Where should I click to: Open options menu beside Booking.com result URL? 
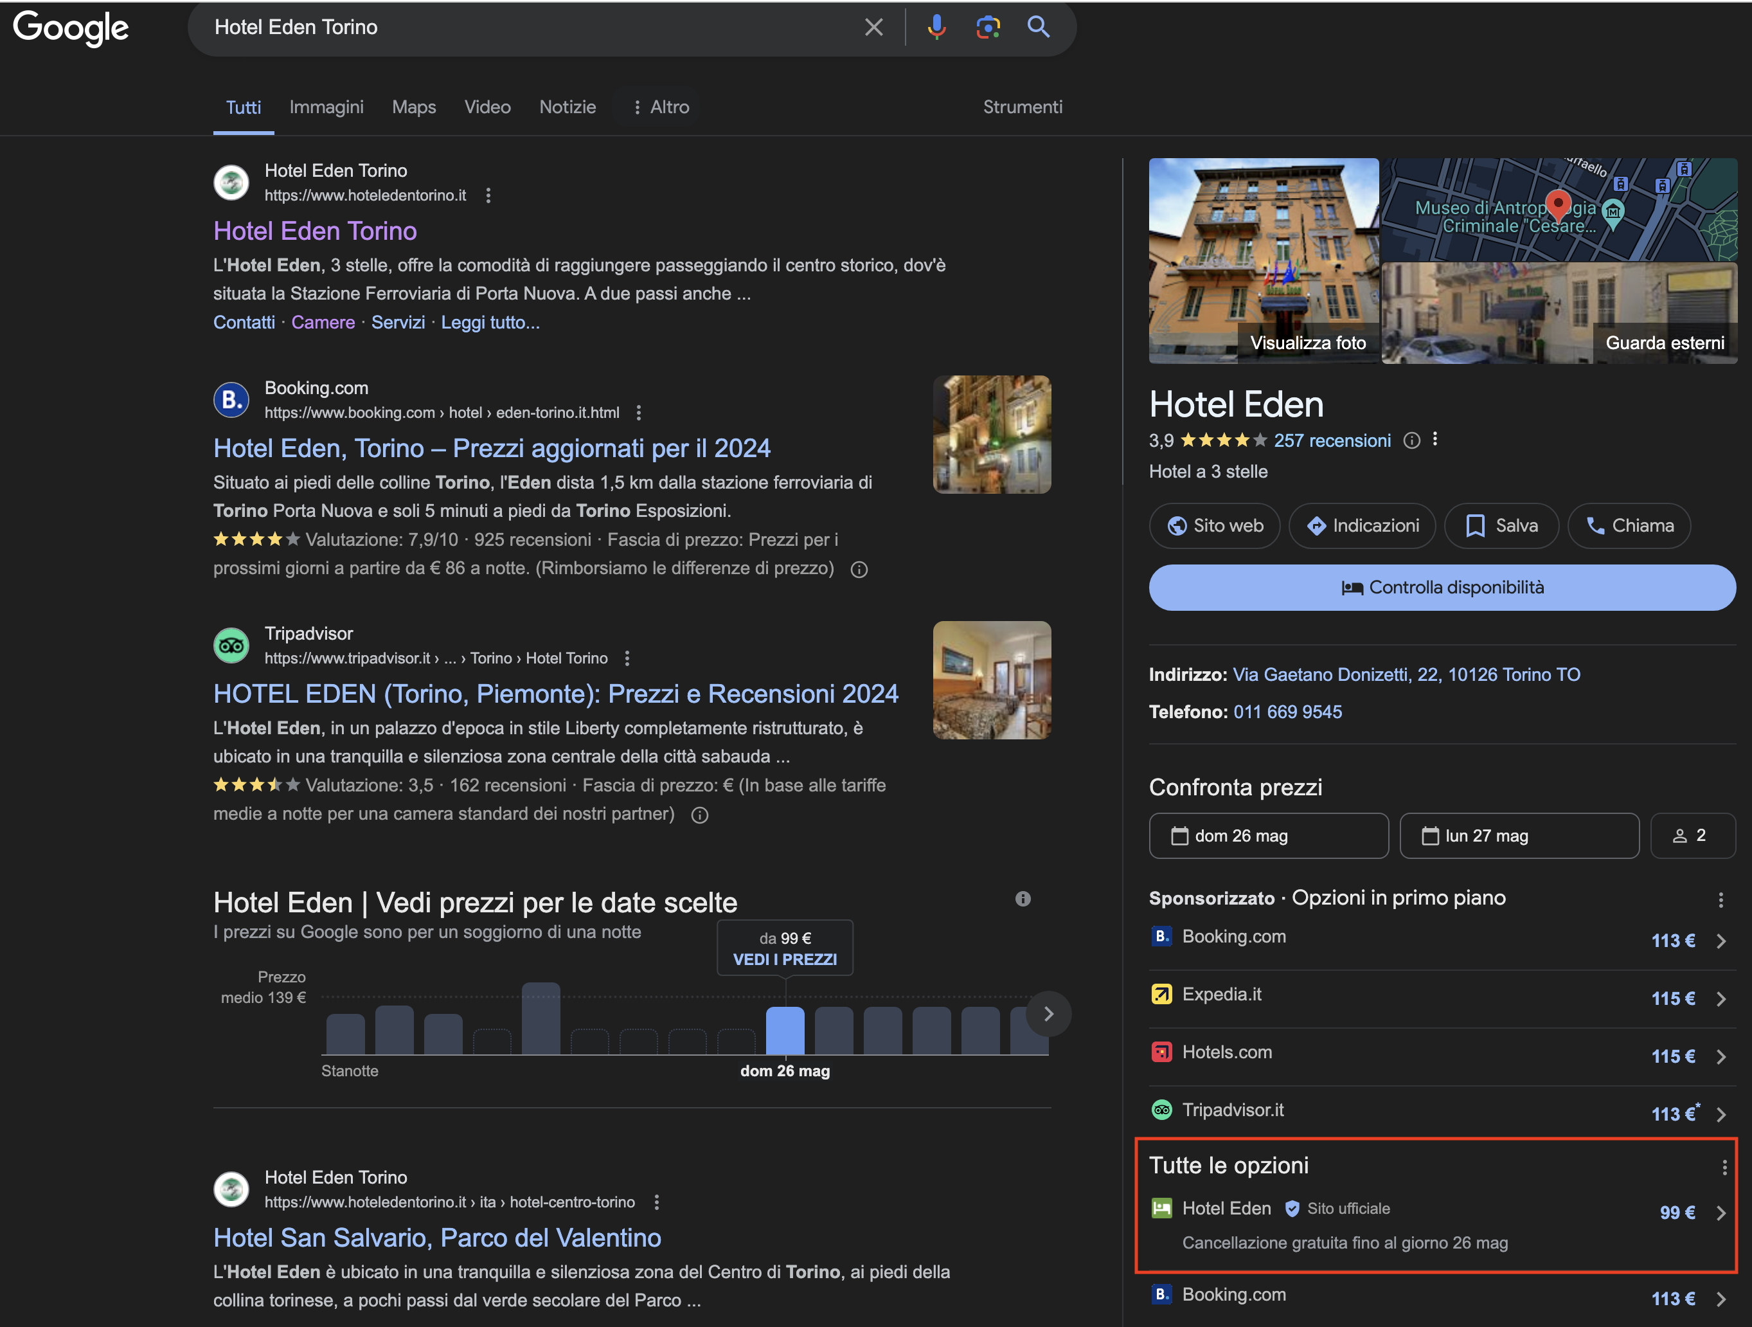pyautogui.click(x=638, y=413)
